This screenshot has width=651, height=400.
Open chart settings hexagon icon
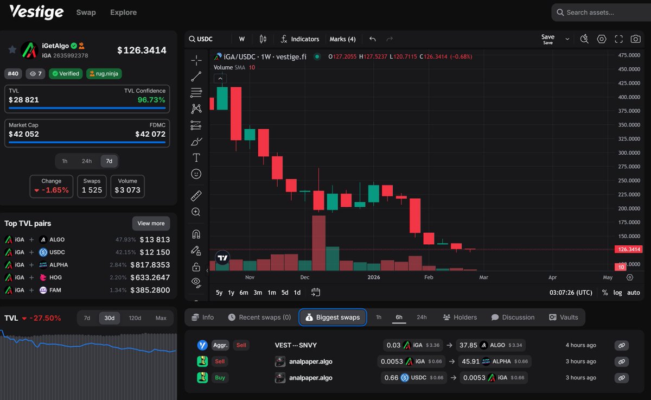[x=602, y=39]
